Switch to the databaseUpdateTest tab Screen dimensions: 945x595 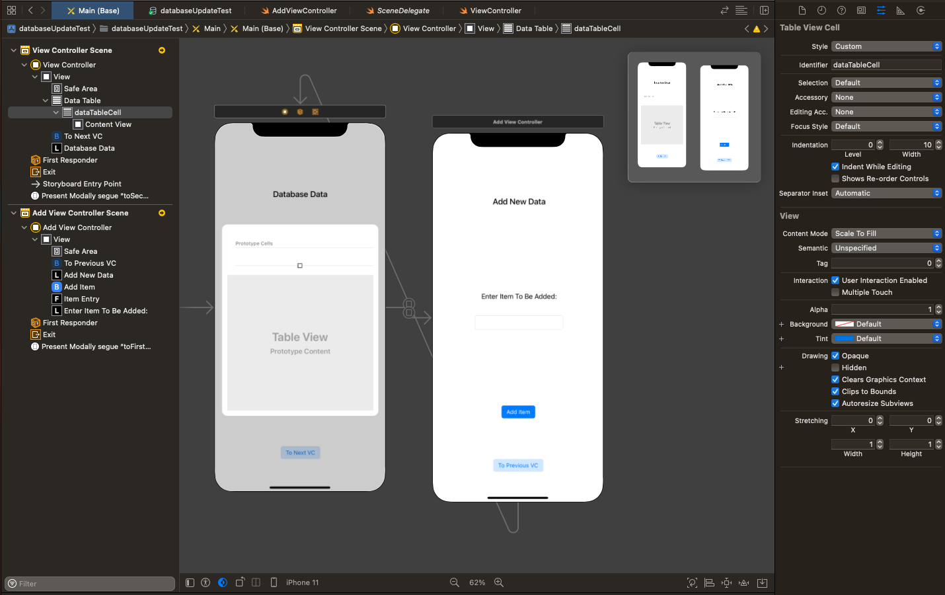(190, 11)
